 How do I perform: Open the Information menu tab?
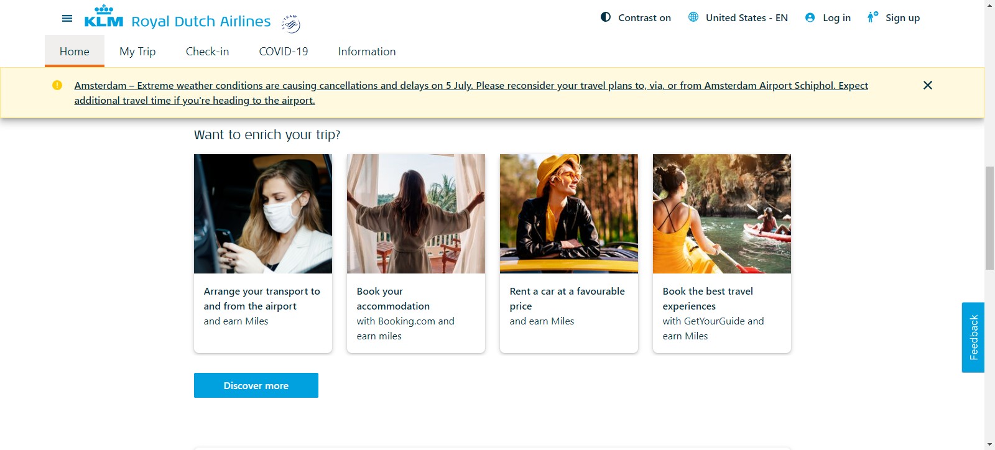coord(367,52)
